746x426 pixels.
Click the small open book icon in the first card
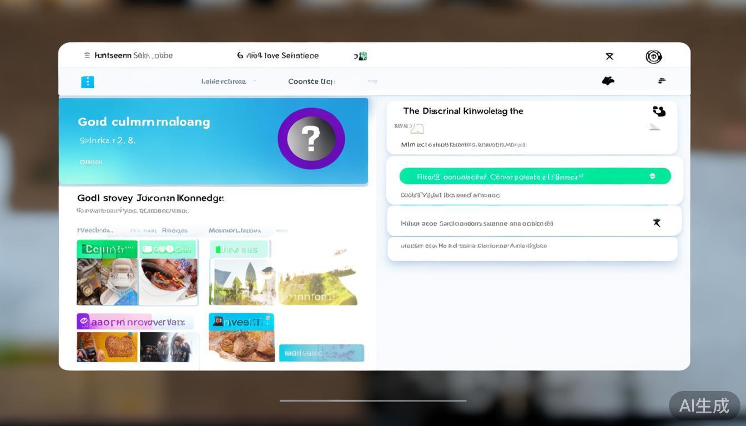(416, 129)
